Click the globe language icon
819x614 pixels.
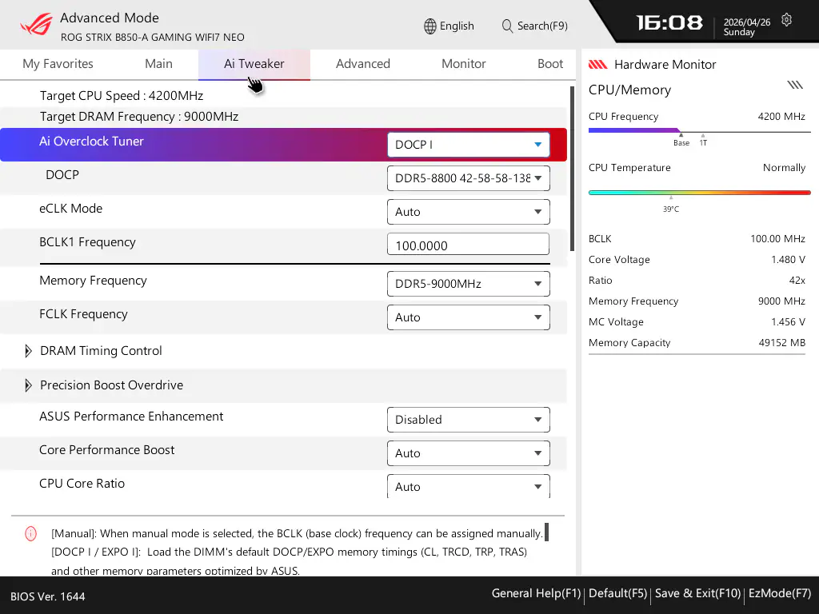[x=429, y=26]
